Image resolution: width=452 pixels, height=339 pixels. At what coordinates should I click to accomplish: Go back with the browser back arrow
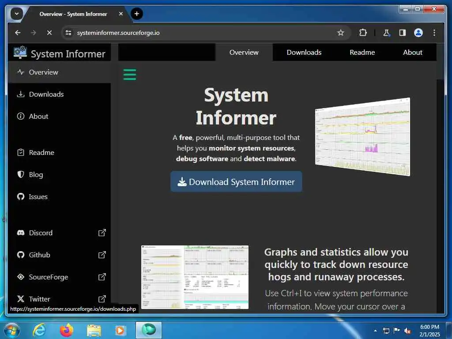point(18,33)
